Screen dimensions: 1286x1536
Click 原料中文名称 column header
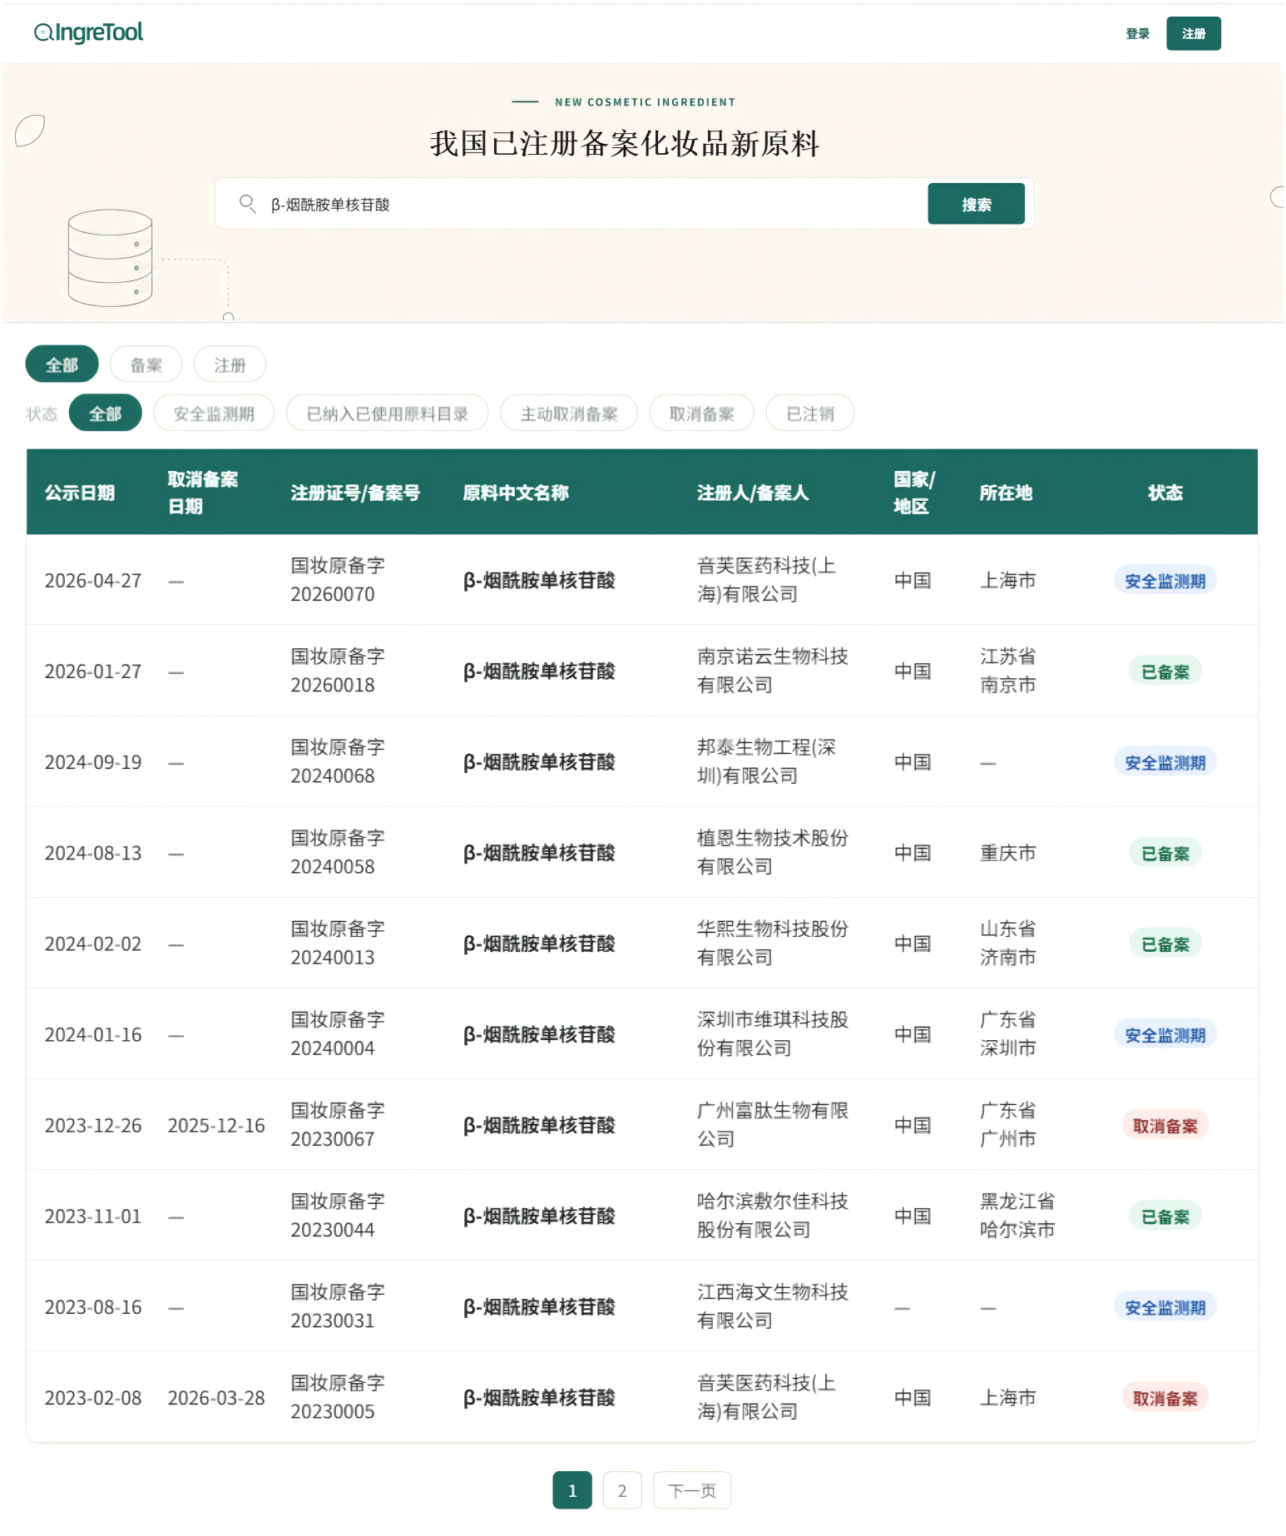point(516,493)
